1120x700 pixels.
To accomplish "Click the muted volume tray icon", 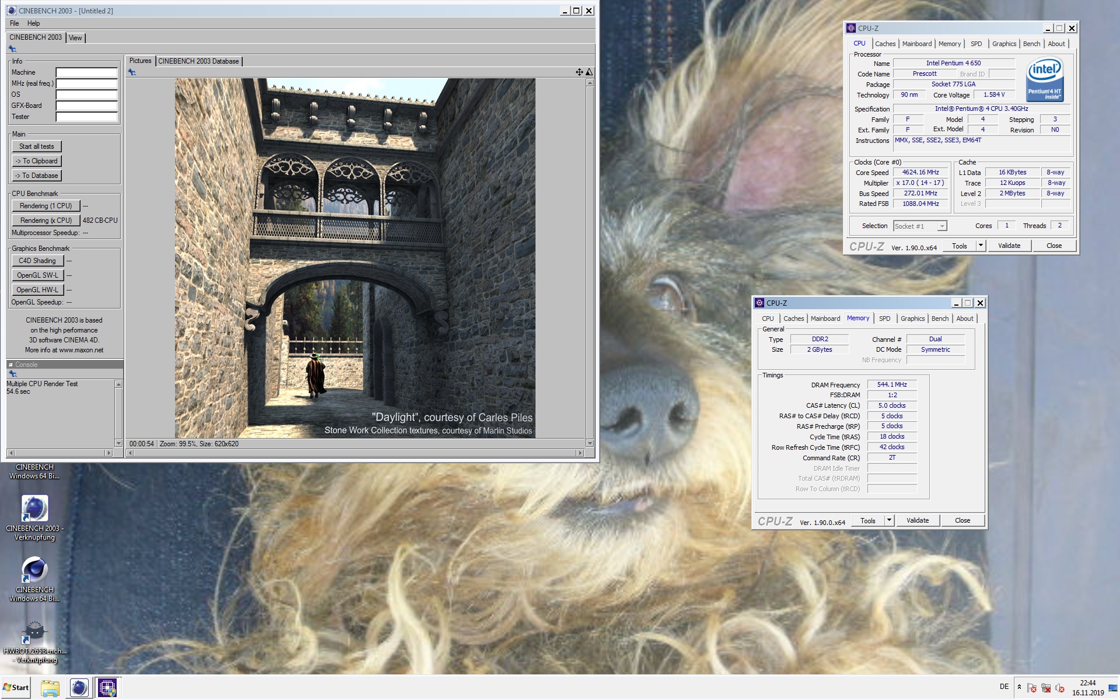I will pyautogui.click(x=1060, y=688).
